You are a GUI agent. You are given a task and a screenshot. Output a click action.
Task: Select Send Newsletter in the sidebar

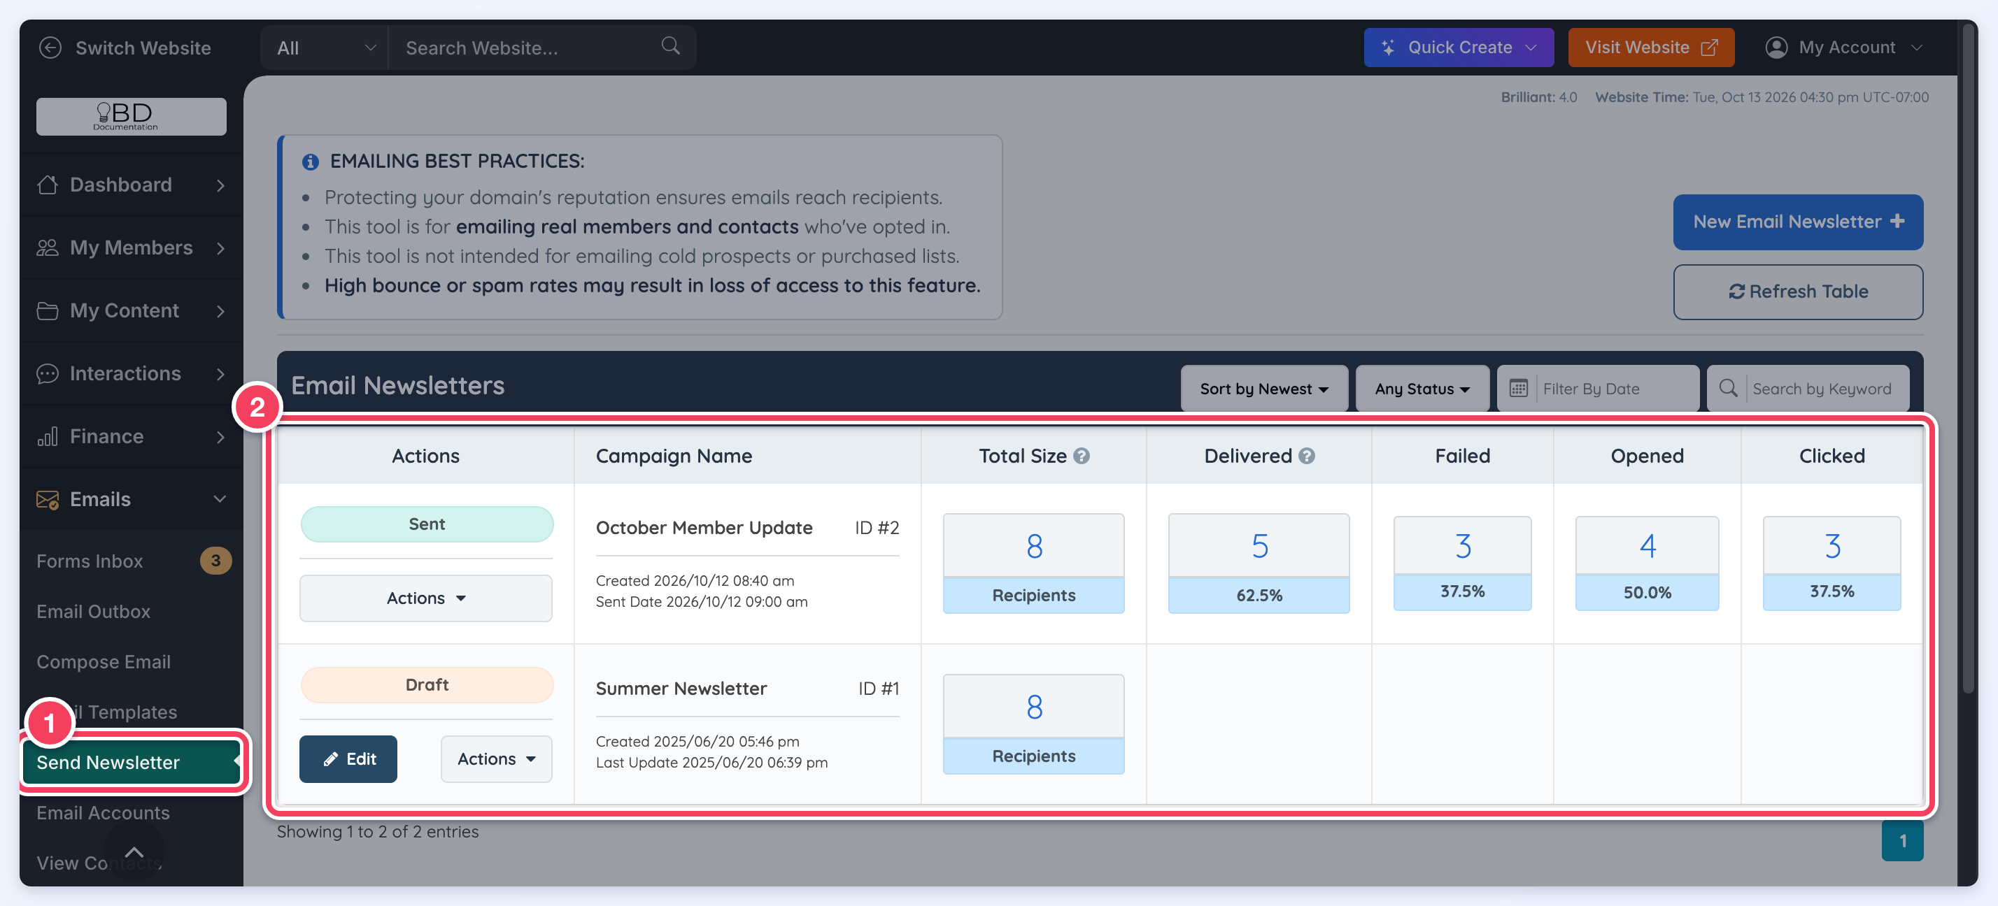(131, 761)
